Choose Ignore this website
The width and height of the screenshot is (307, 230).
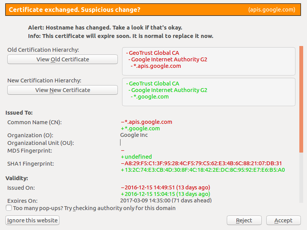(x=32, y=220)
